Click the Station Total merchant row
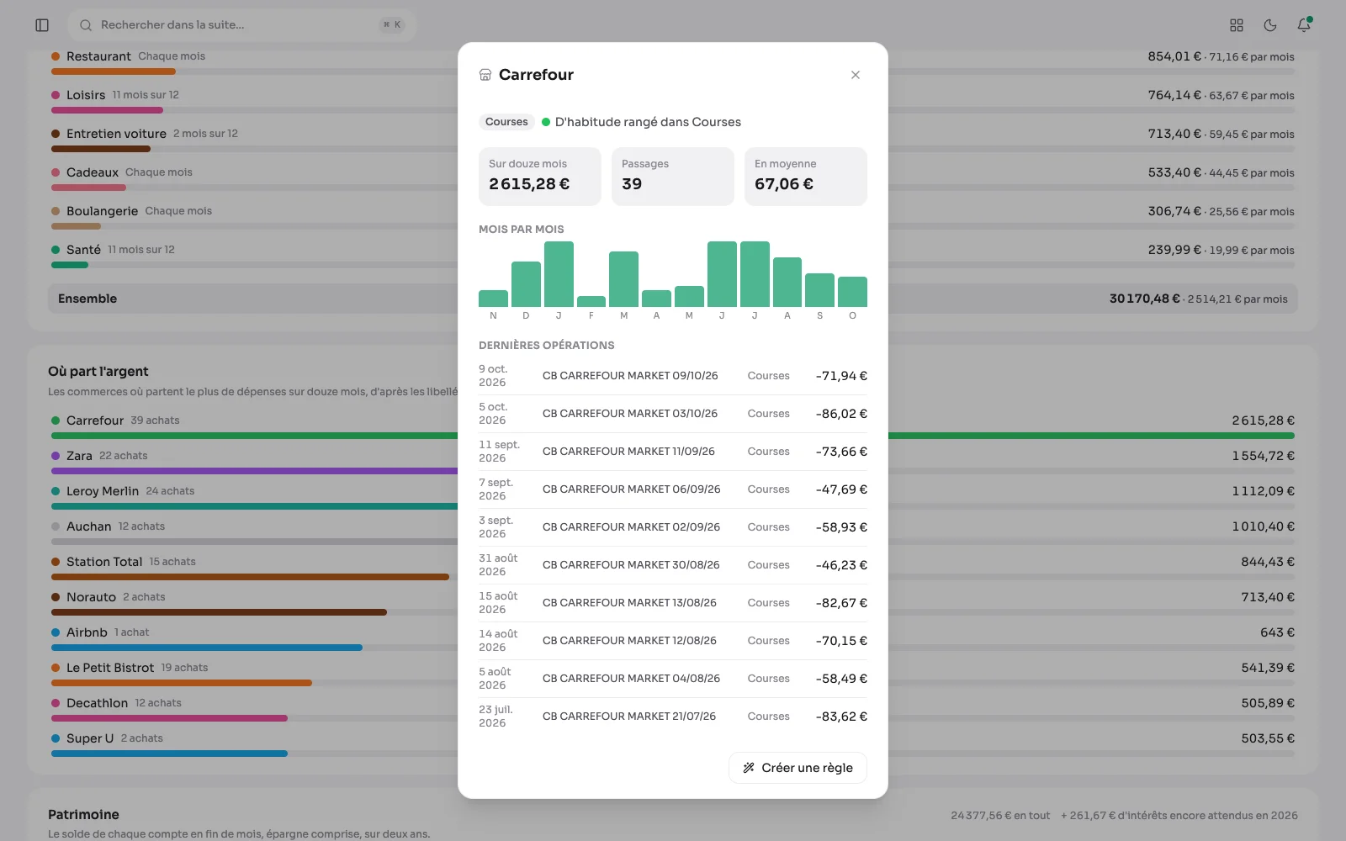 click(x=673, y=567)
